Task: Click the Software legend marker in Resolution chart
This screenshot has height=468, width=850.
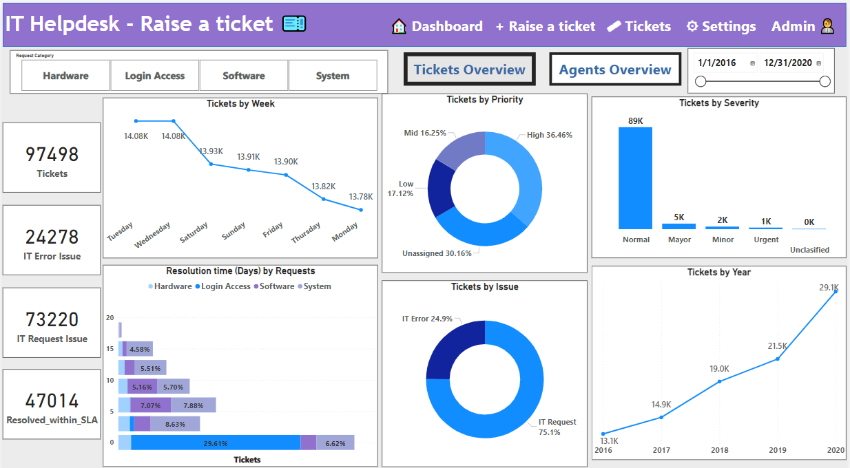Action: [x=256, y=286]
